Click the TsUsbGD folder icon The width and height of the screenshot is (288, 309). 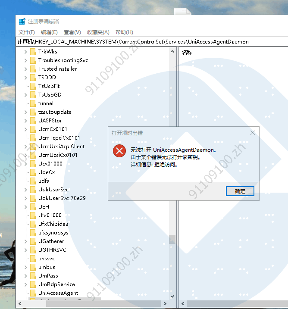pos(33,95)
